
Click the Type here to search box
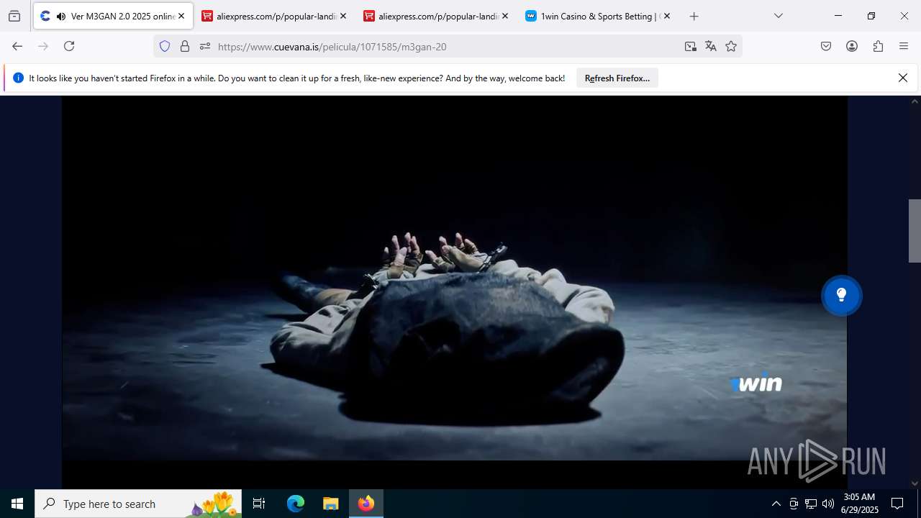138,504
